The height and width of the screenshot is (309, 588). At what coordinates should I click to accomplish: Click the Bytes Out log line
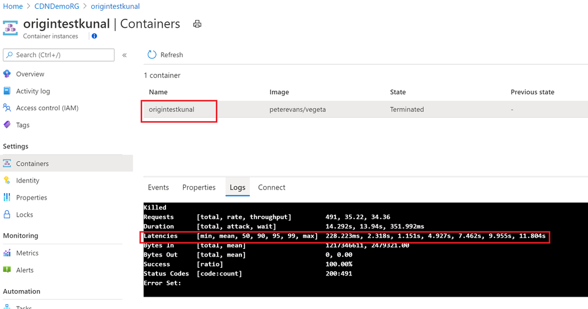(x=248, y=255)
